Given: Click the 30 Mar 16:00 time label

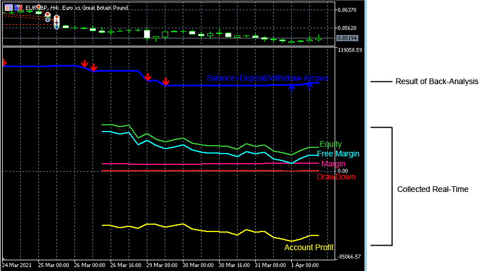Looking at the screenshot, I should (234, 265).
